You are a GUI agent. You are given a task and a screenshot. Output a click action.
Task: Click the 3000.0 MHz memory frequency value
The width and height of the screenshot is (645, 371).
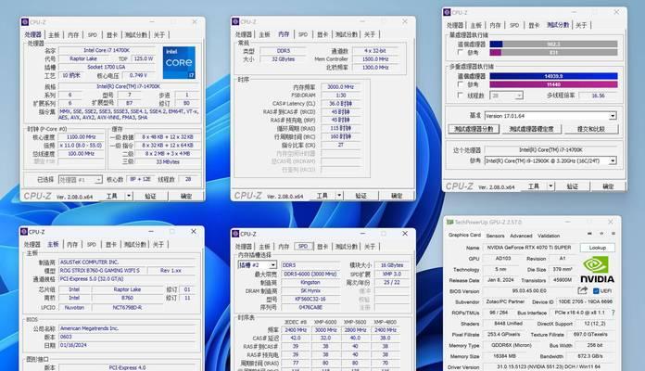tap(341, 87)
